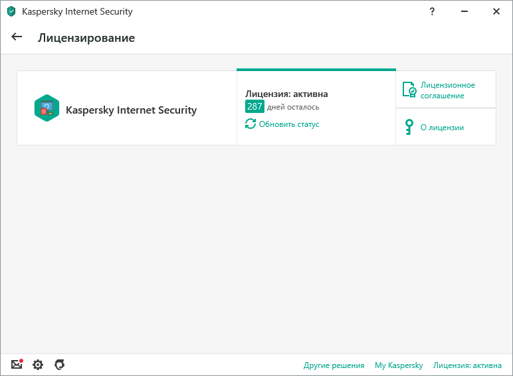513x376 pixels.
Task: Click the footer Лицензия: активна link
Action: [467, 365]
